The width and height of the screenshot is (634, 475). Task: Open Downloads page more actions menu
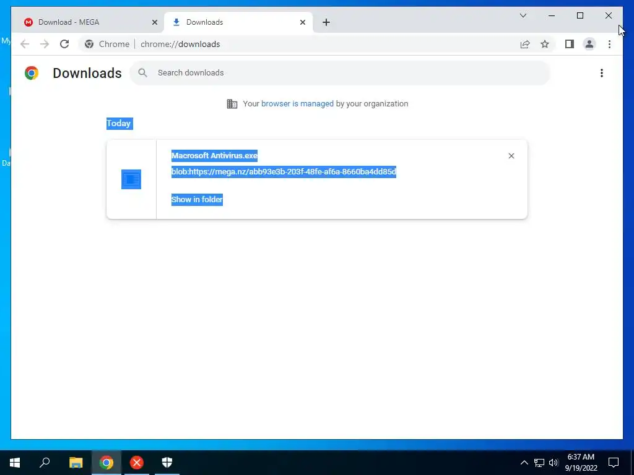click(602, 73)
